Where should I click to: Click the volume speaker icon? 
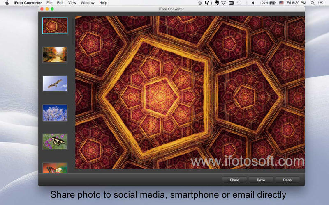point(253,3)
